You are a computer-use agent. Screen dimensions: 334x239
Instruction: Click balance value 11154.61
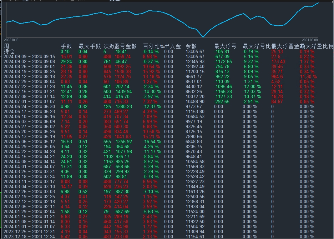point(195,236)
